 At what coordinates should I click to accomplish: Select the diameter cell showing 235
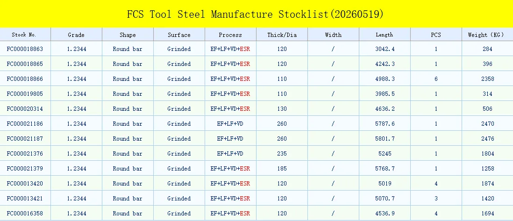pyautogui.click(x=282, y=154)
